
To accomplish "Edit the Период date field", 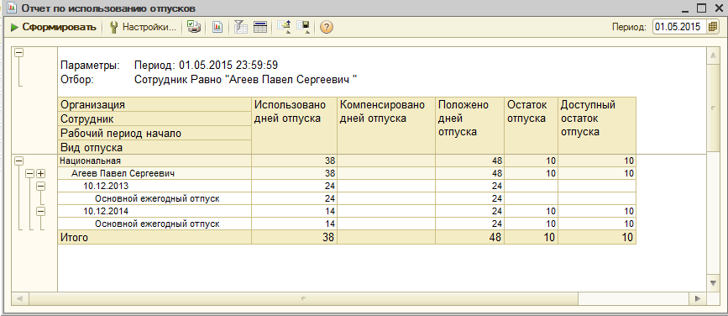I will (680, 27).
